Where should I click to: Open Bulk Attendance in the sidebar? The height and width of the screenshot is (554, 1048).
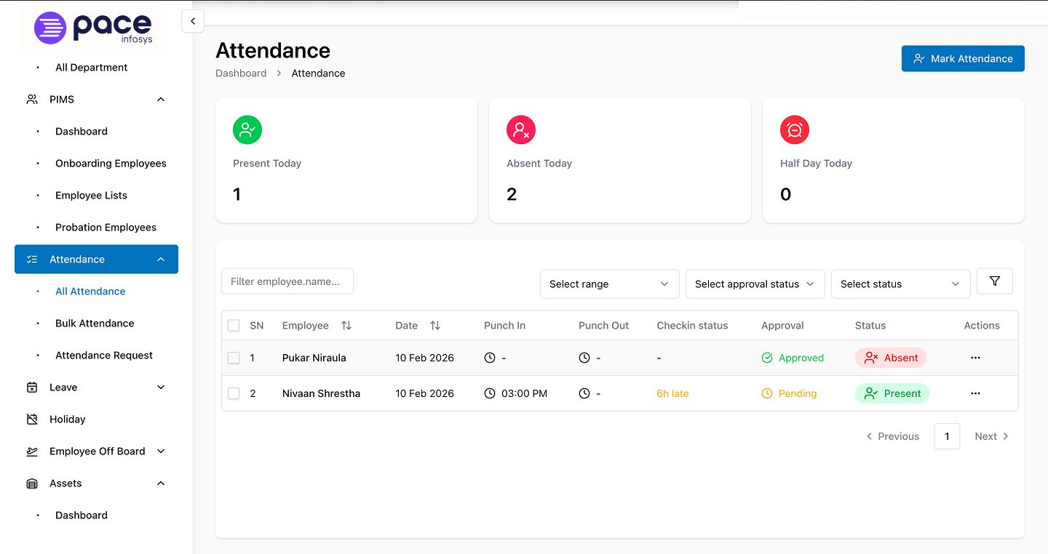(95, 324)
